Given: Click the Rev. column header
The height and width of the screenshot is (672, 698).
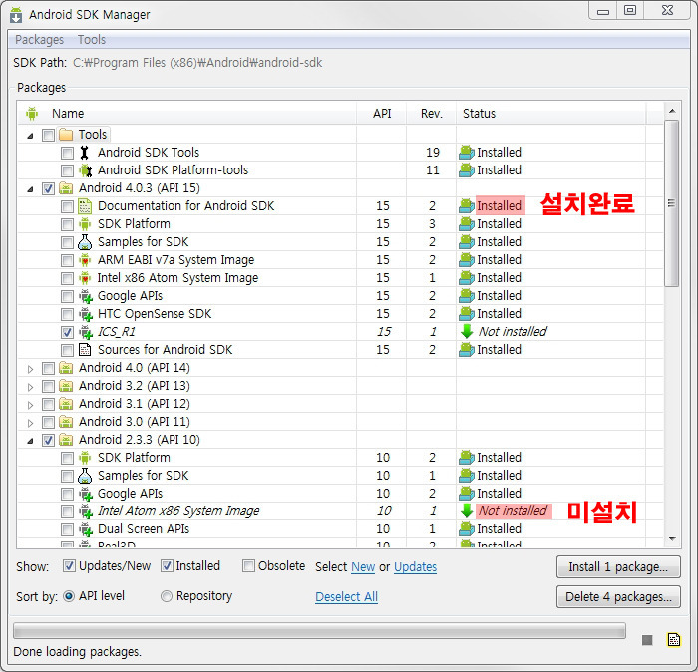Looking at the screenshot, I should (x=431, y=114).
